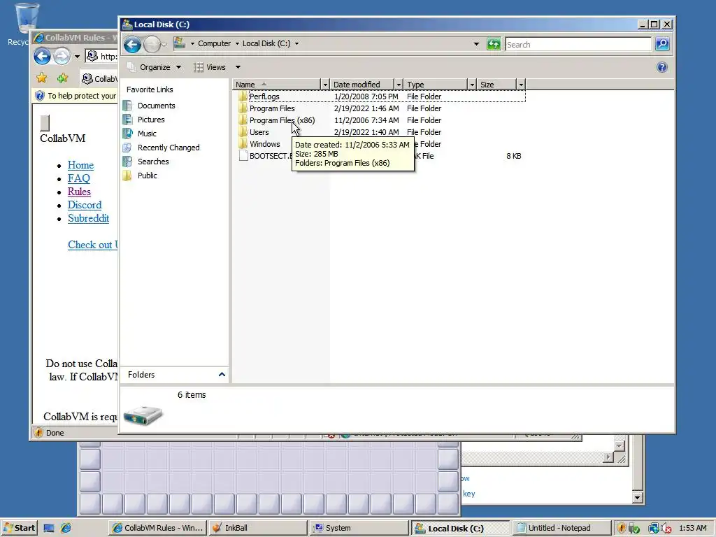Click the security shield tray icon
The image size is (716, 537).
click(621, 529)
